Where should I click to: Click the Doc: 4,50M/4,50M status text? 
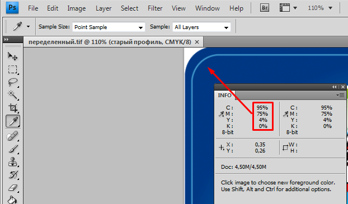coord(243,167)
